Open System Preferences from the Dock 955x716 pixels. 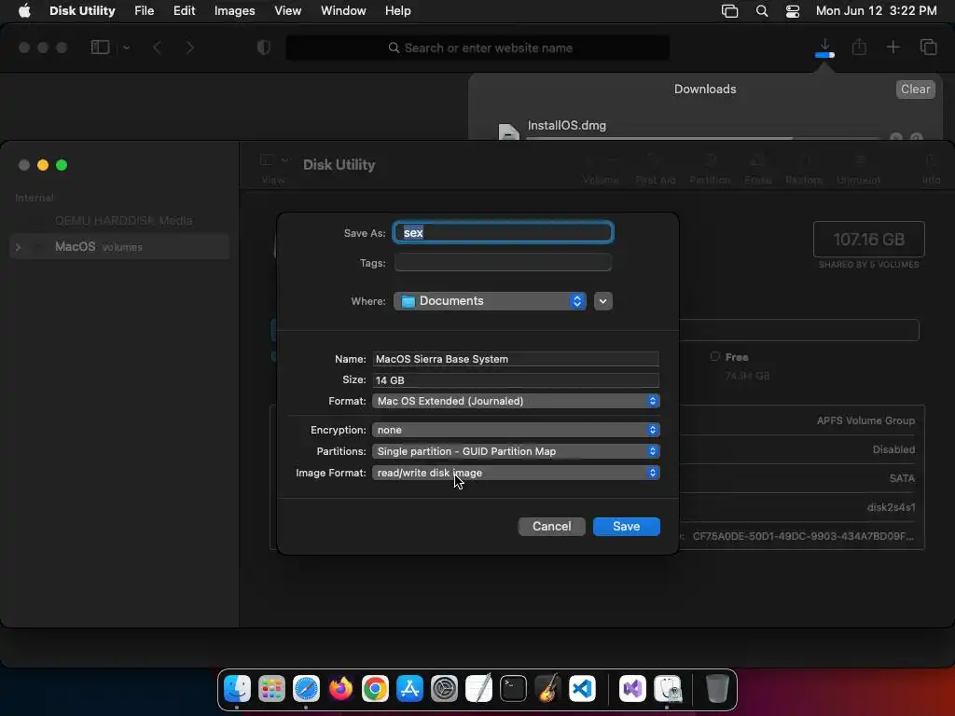click(x=444, y=689)
